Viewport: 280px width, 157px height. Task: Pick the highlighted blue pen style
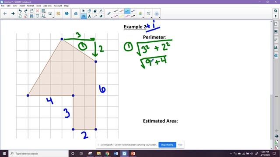127,11
